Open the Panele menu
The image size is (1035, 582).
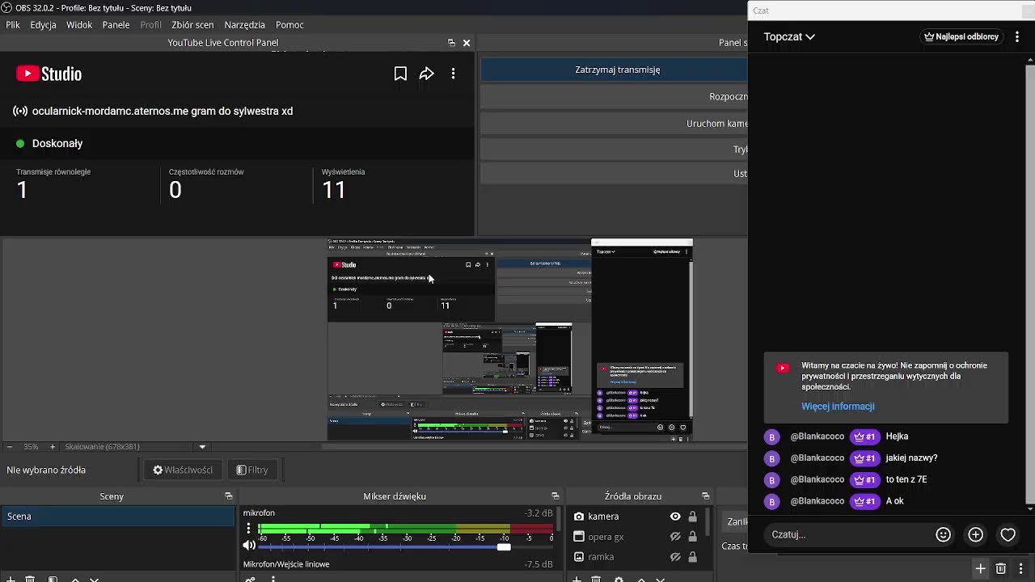(x=116, y=25)
